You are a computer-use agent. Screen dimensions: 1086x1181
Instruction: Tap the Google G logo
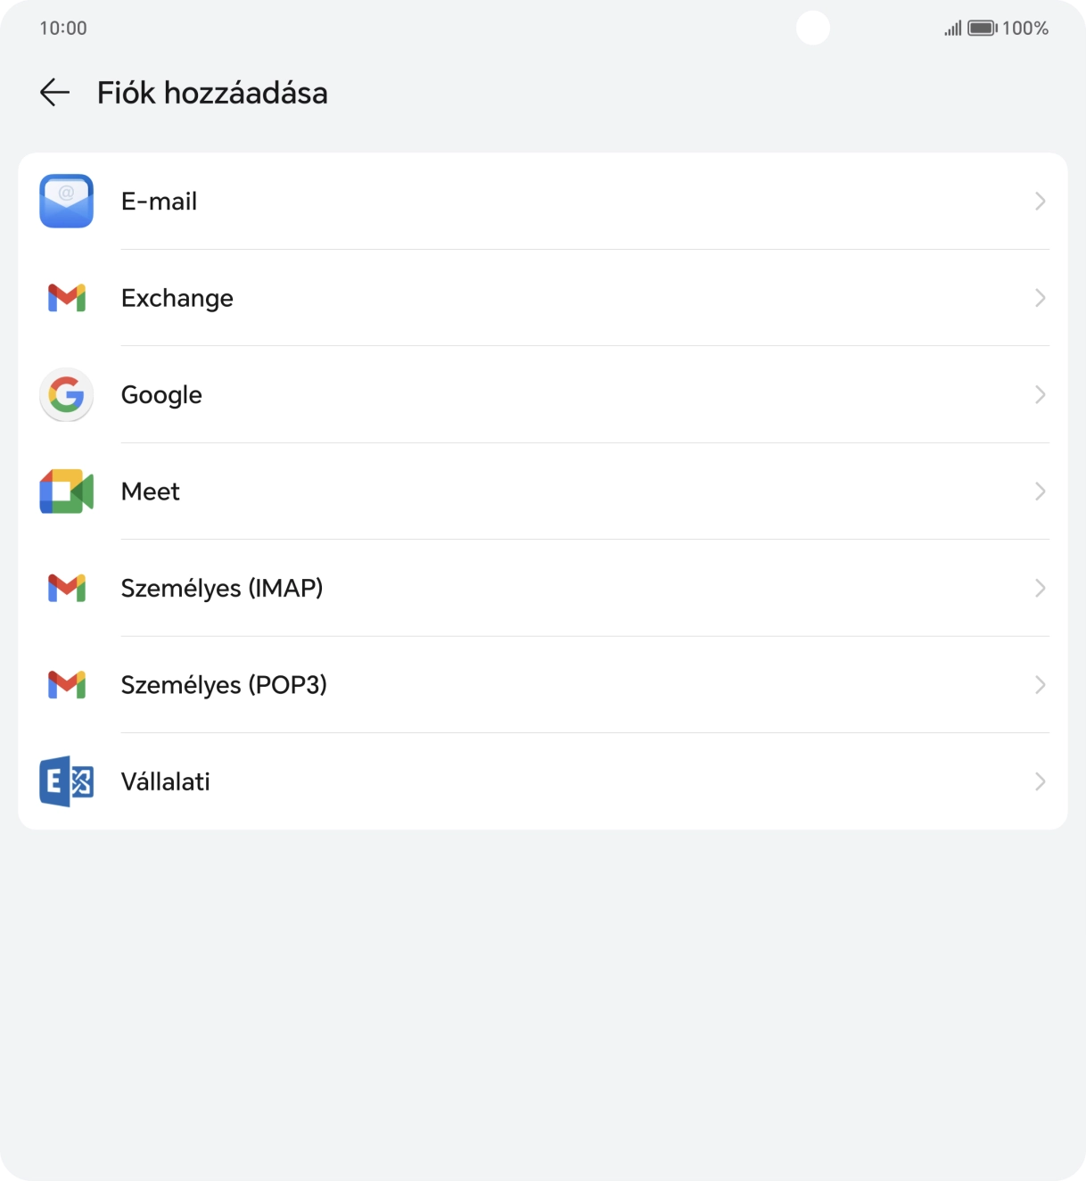click(66, 394)
